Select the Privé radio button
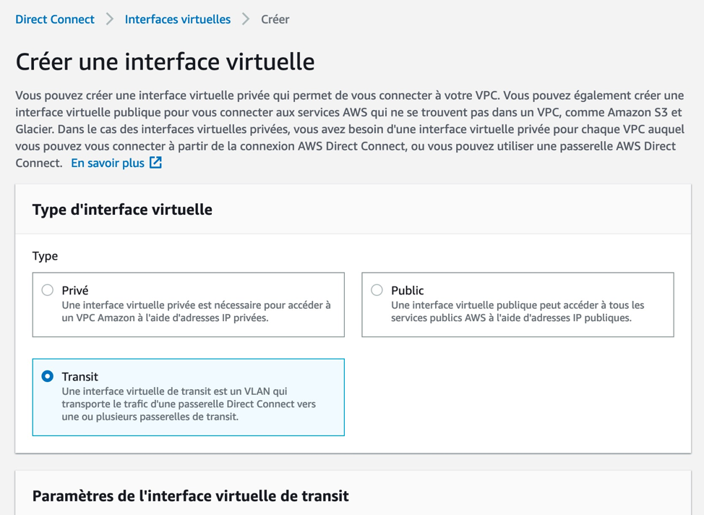The image size is (704, 515). coord(48,290)
